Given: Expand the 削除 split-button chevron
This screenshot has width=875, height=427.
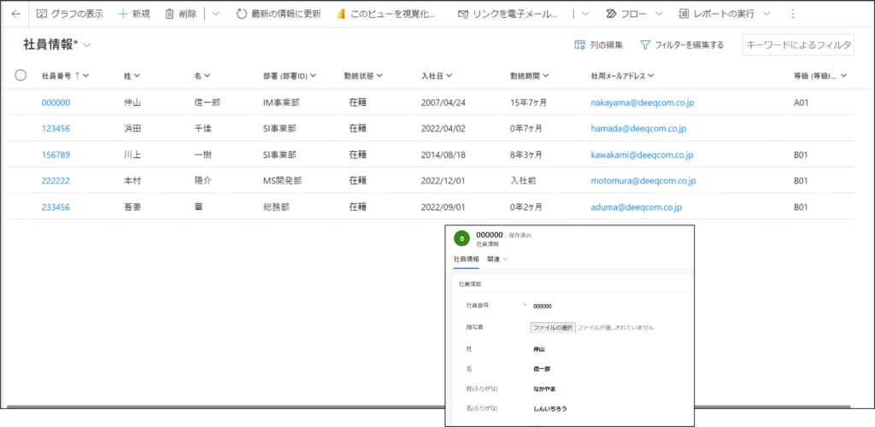Looking at the screenshot, I should [215, 15].
